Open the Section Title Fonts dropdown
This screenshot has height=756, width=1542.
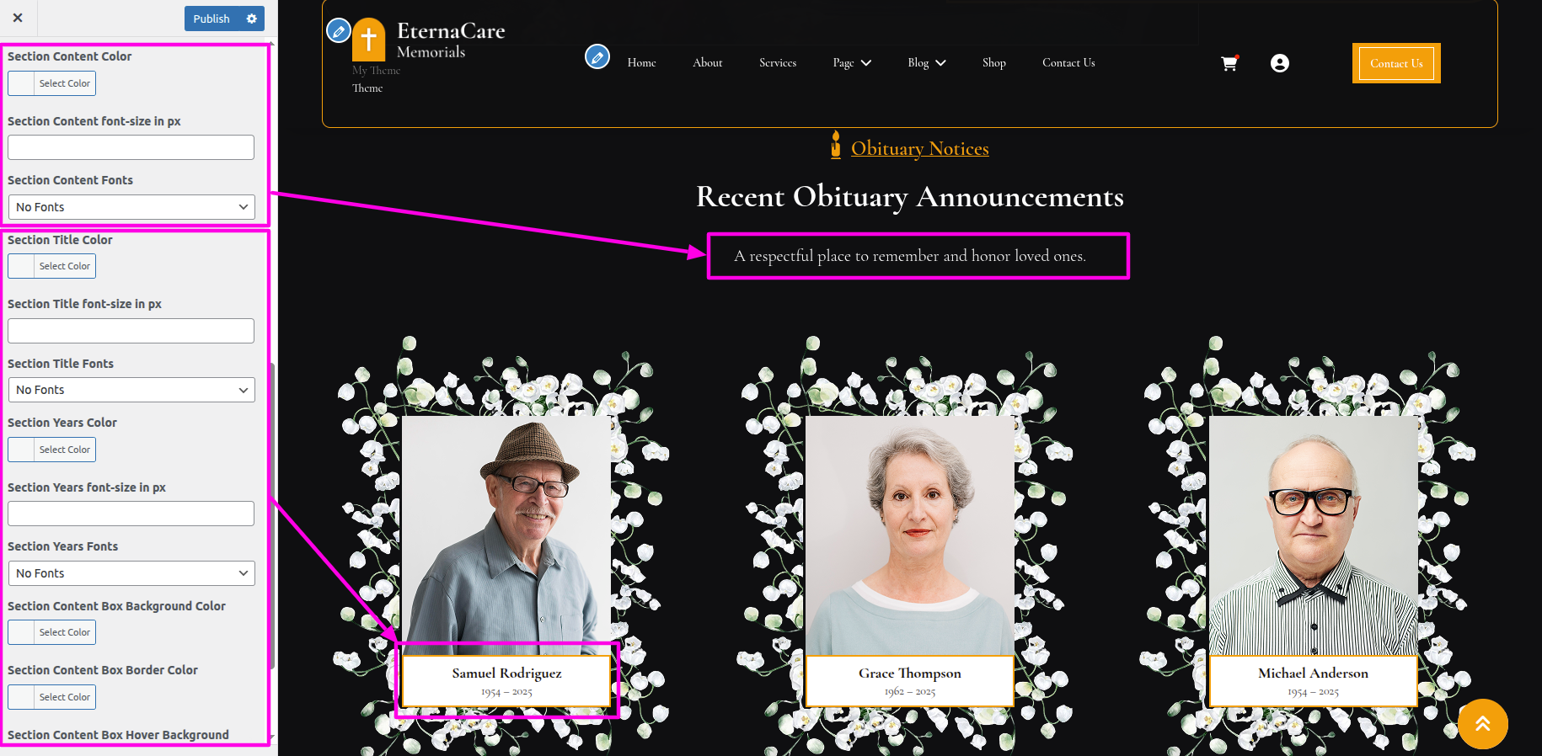click(131, 390)
